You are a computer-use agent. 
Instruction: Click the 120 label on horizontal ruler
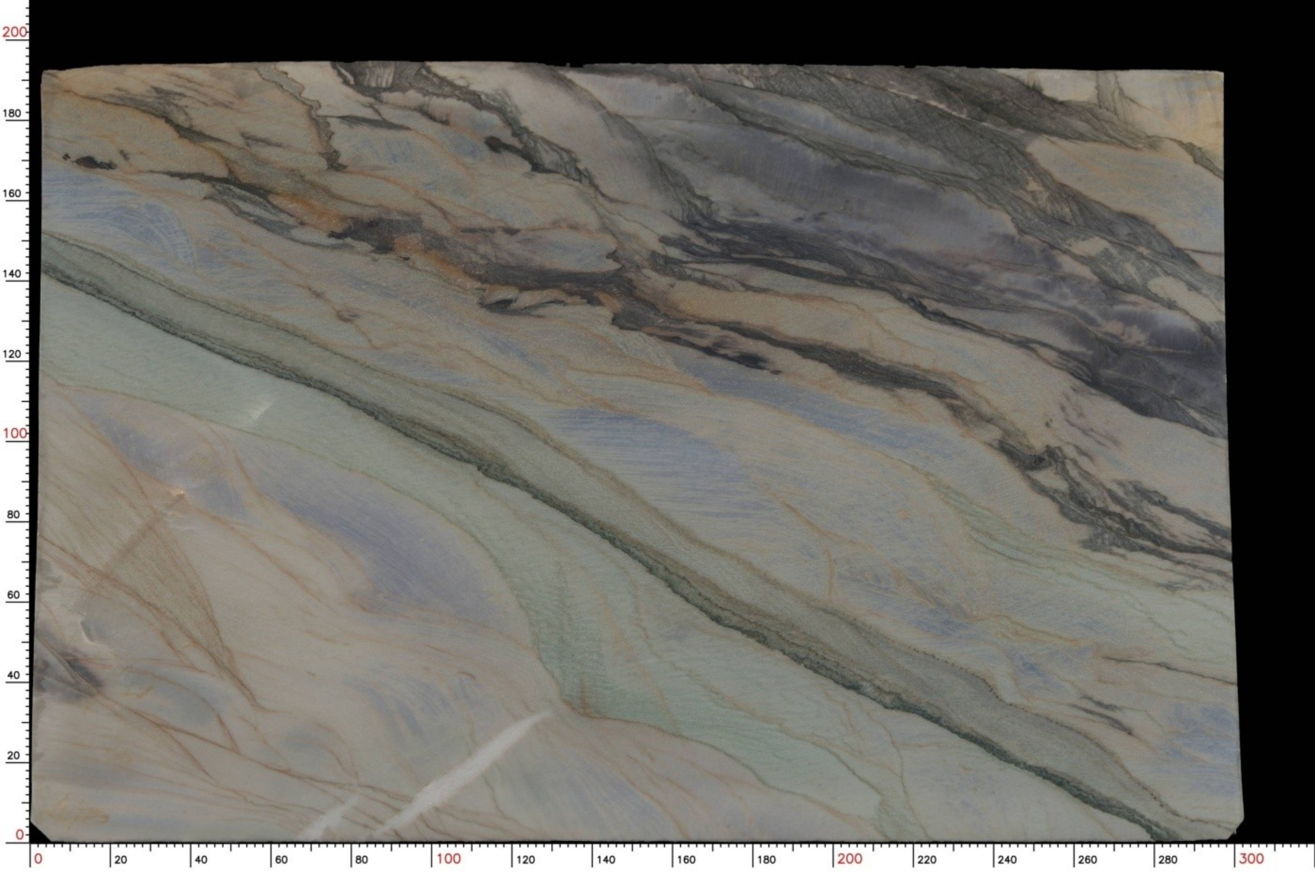(525, 859)
